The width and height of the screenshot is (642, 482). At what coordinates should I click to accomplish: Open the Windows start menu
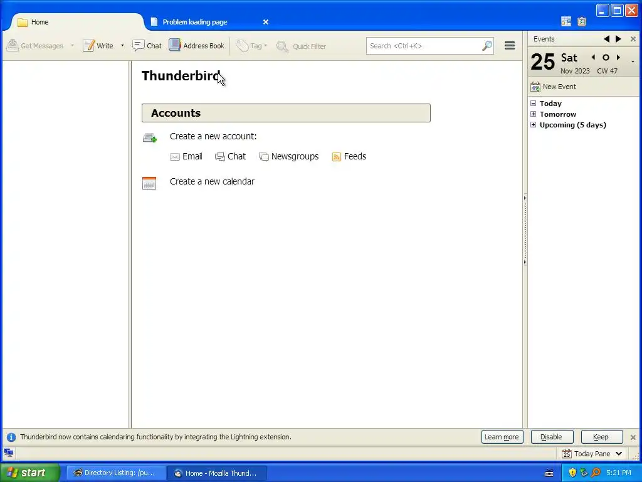[x=30, y=473]
